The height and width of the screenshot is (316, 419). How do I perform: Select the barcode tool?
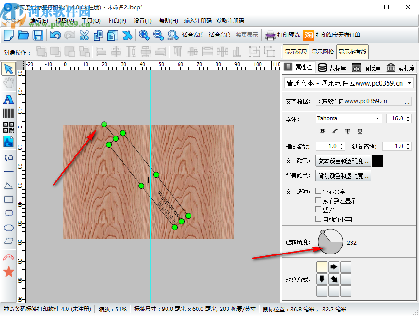tap(9, 113)
